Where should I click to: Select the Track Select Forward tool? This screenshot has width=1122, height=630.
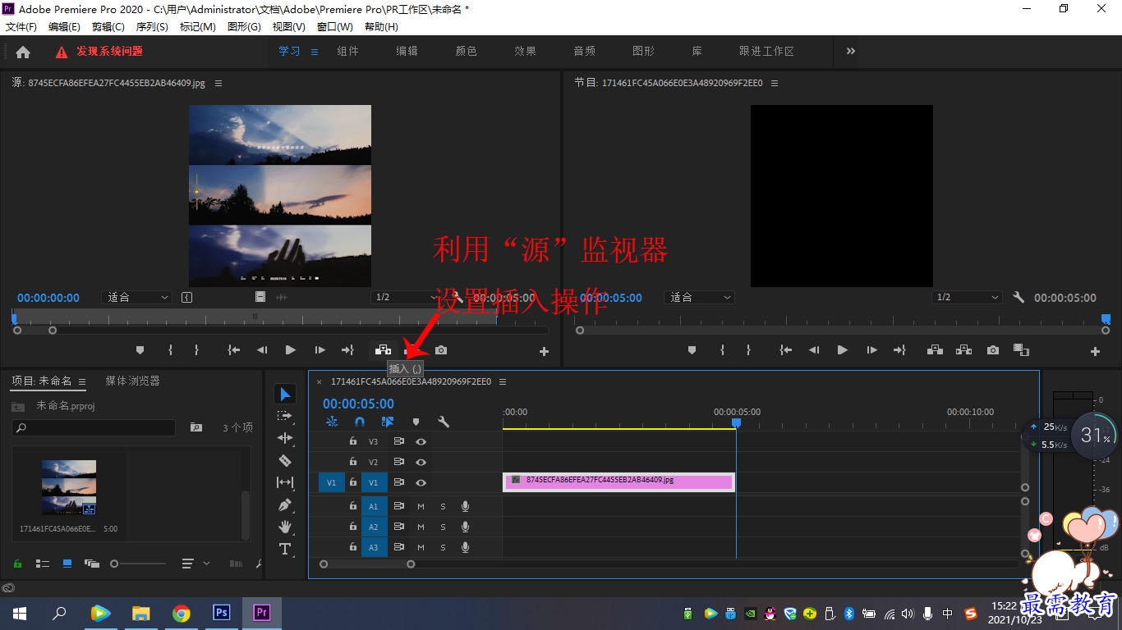tap(285, 417)
